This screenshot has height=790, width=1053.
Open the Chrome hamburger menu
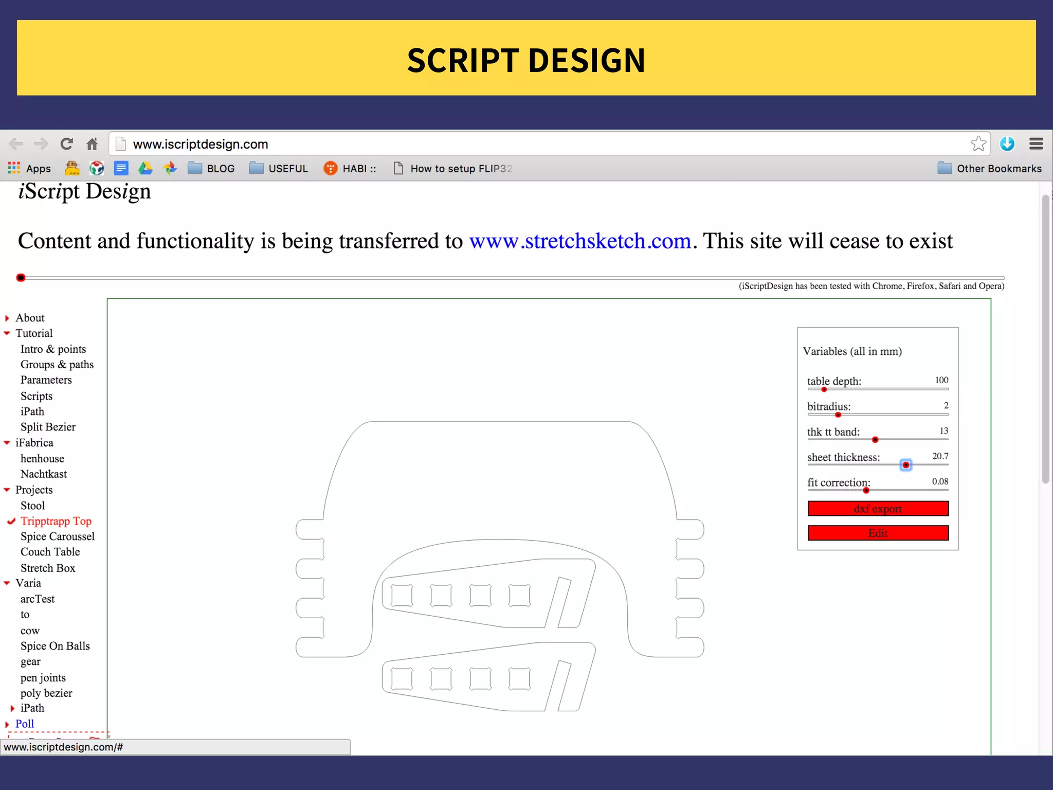click(x=1036, y=144)
